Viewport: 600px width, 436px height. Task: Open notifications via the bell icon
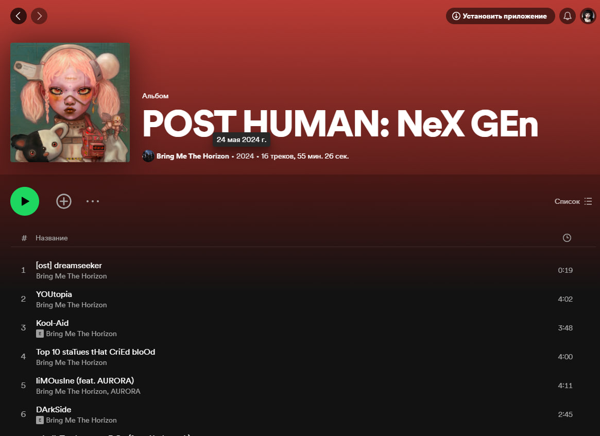coord(568,16)
